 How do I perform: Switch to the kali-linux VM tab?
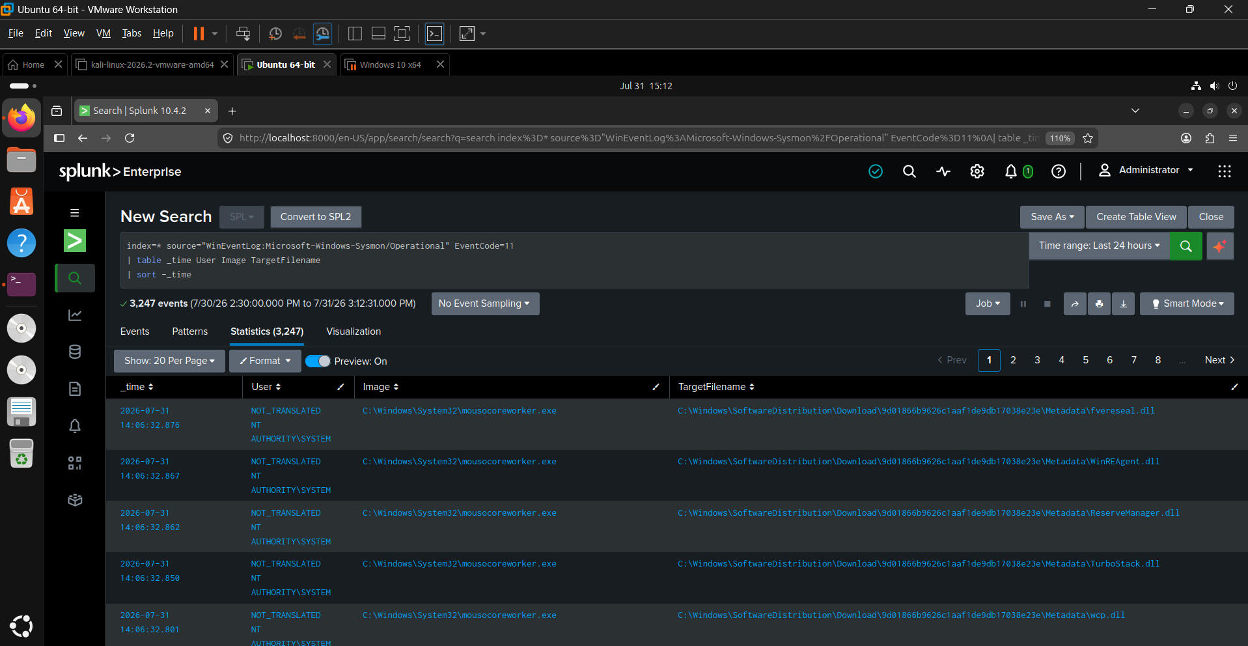click(152, 64)
